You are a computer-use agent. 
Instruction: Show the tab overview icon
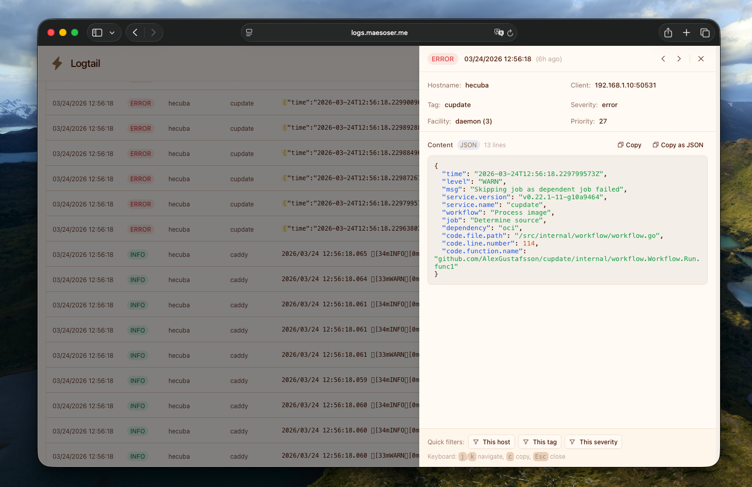(705, 32)
